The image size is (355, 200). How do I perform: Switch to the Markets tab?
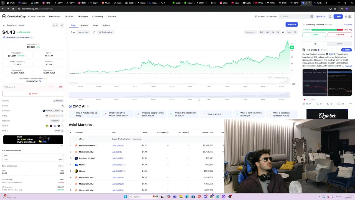point(84,25)
